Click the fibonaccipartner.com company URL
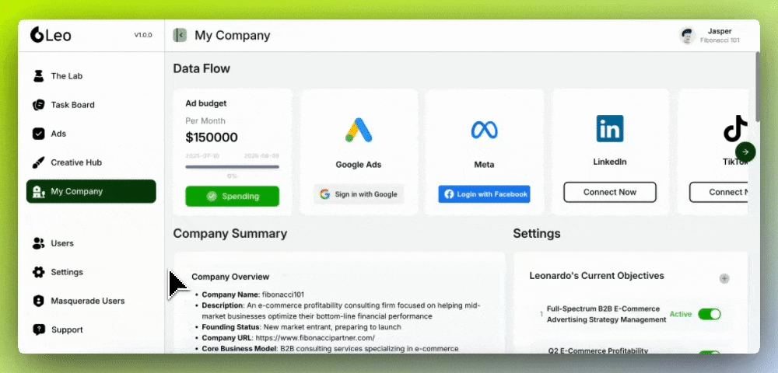 [x=316, y=338]
